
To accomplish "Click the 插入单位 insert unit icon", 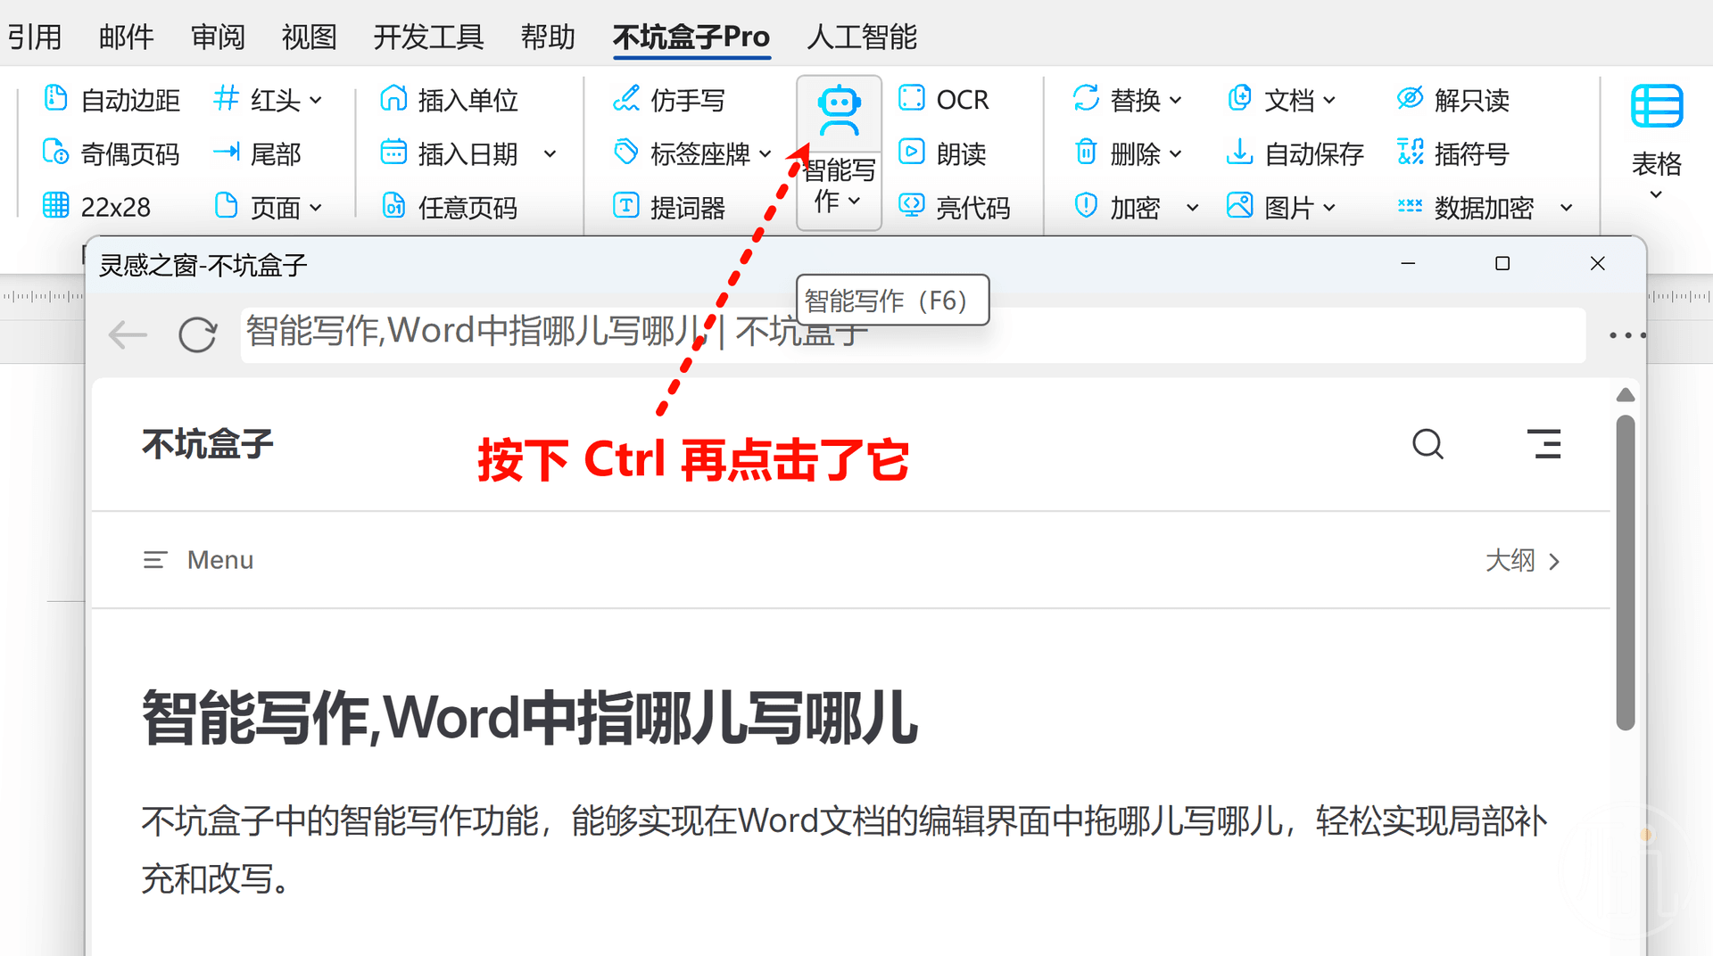I will pyautogui.click(x=393, y=98).
